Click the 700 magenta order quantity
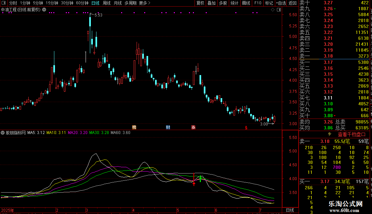This screenshot has width=372, height=214. coord(337,167)
